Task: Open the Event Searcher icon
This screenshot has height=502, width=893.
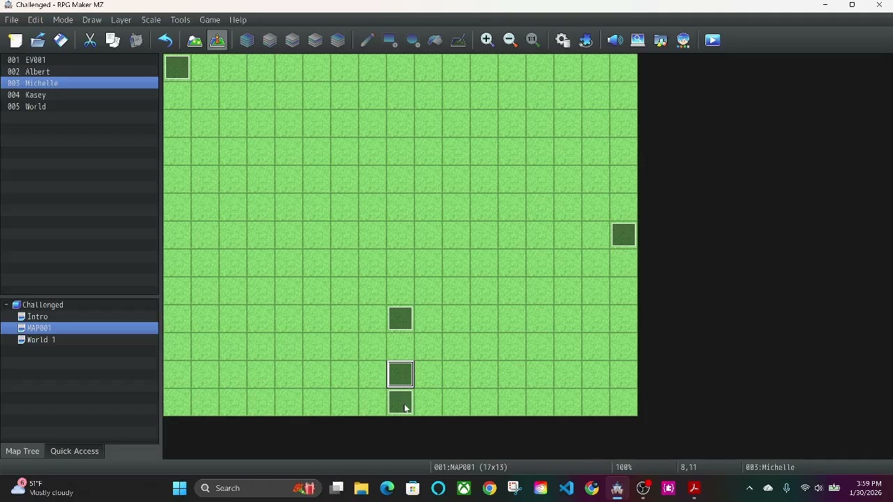Action: [x=638, y=40]
